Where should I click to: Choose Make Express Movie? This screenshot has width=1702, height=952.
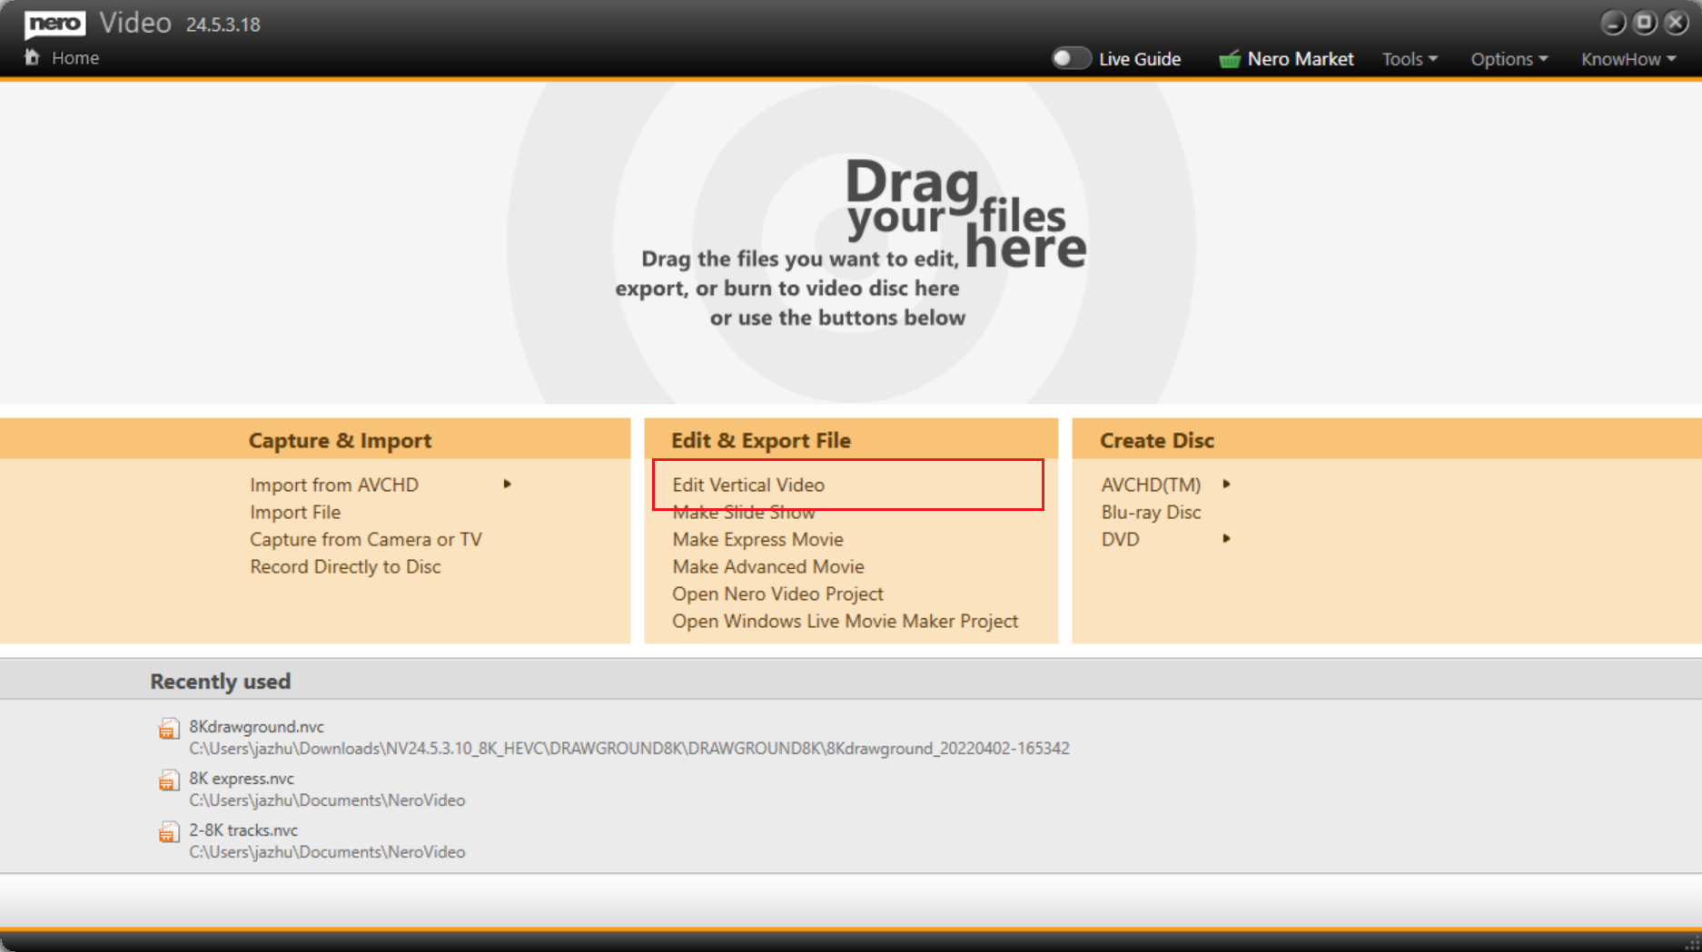pos(757,539)
